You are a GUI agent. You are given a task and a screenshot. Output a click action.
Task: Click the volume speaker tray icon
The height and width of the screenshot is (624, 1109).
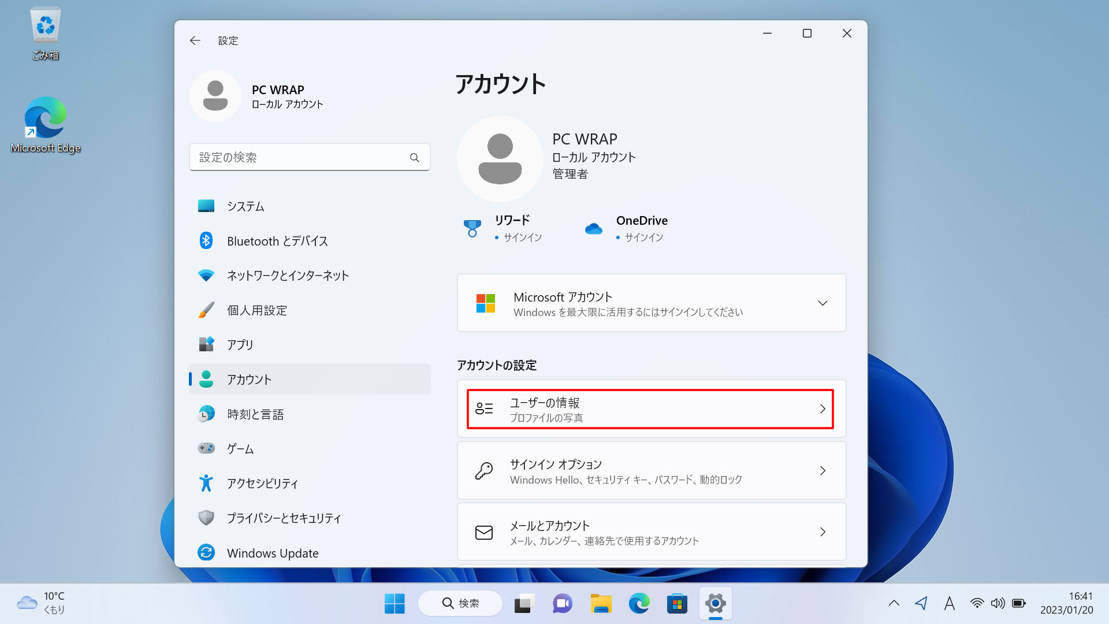pos(998,604)
